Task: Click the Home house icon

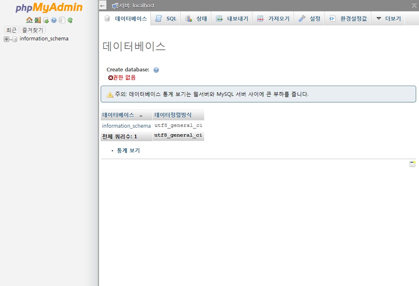Action: coord(29,20)
